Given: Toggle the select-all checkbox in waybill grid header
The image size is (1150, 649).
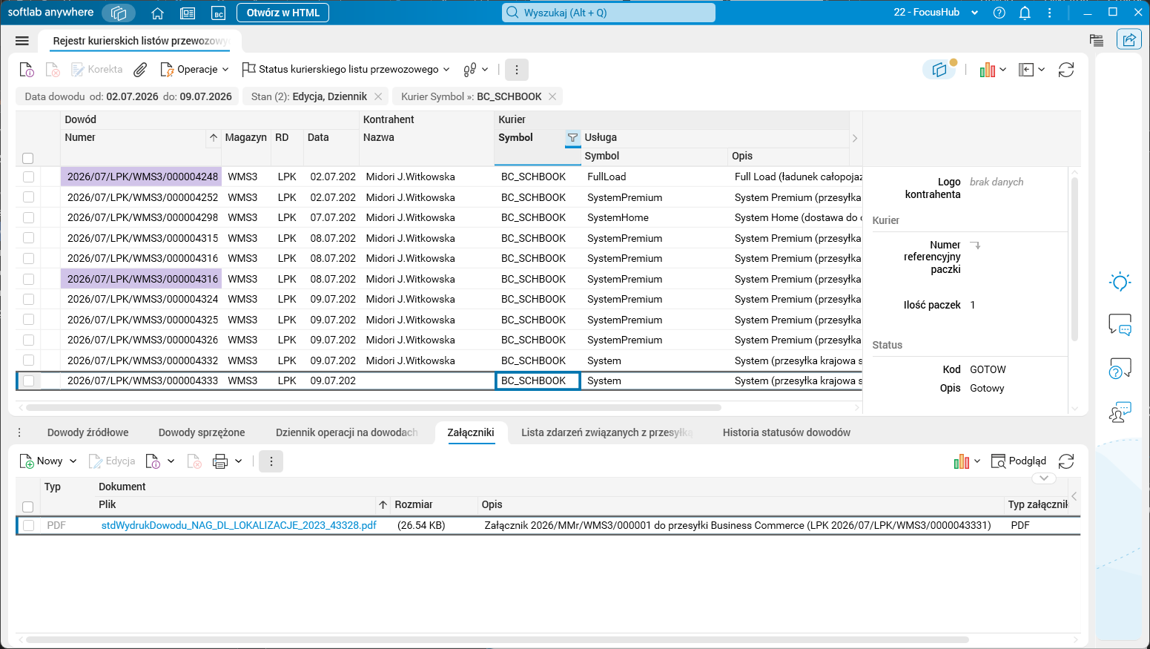Looking at the screenshot, I should (28, 158).
